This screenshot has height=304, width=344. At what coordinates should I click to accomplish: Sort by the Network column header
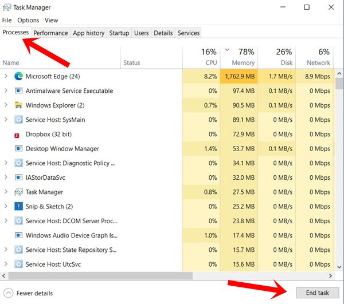314,57
